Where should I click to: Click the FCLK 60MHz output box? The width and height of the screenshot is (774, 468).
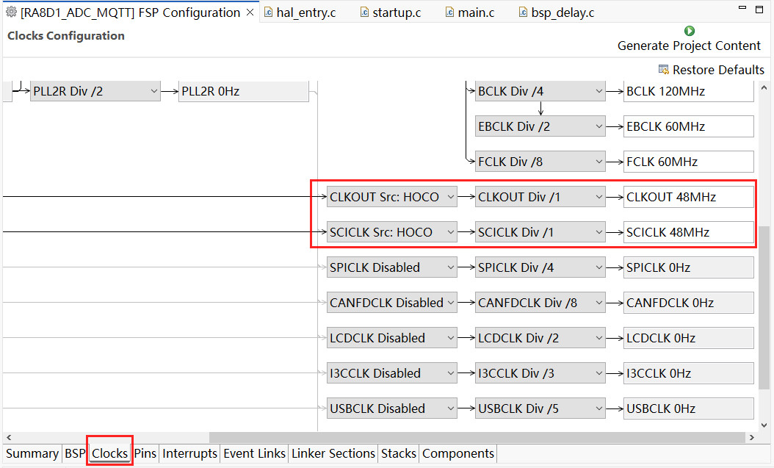click(x=689, y=162)
